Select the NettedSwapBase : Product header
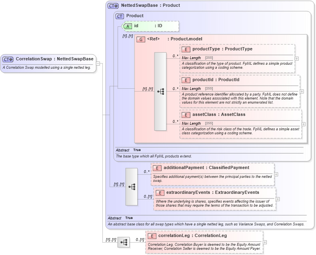 tap(150, 6)
